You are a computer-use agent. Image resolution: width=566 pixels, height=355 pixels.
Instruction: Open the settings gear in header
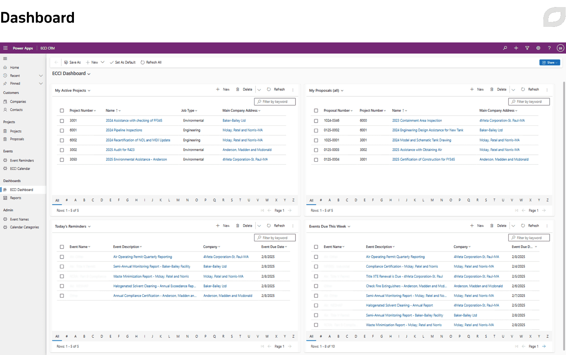click(538, 48)
